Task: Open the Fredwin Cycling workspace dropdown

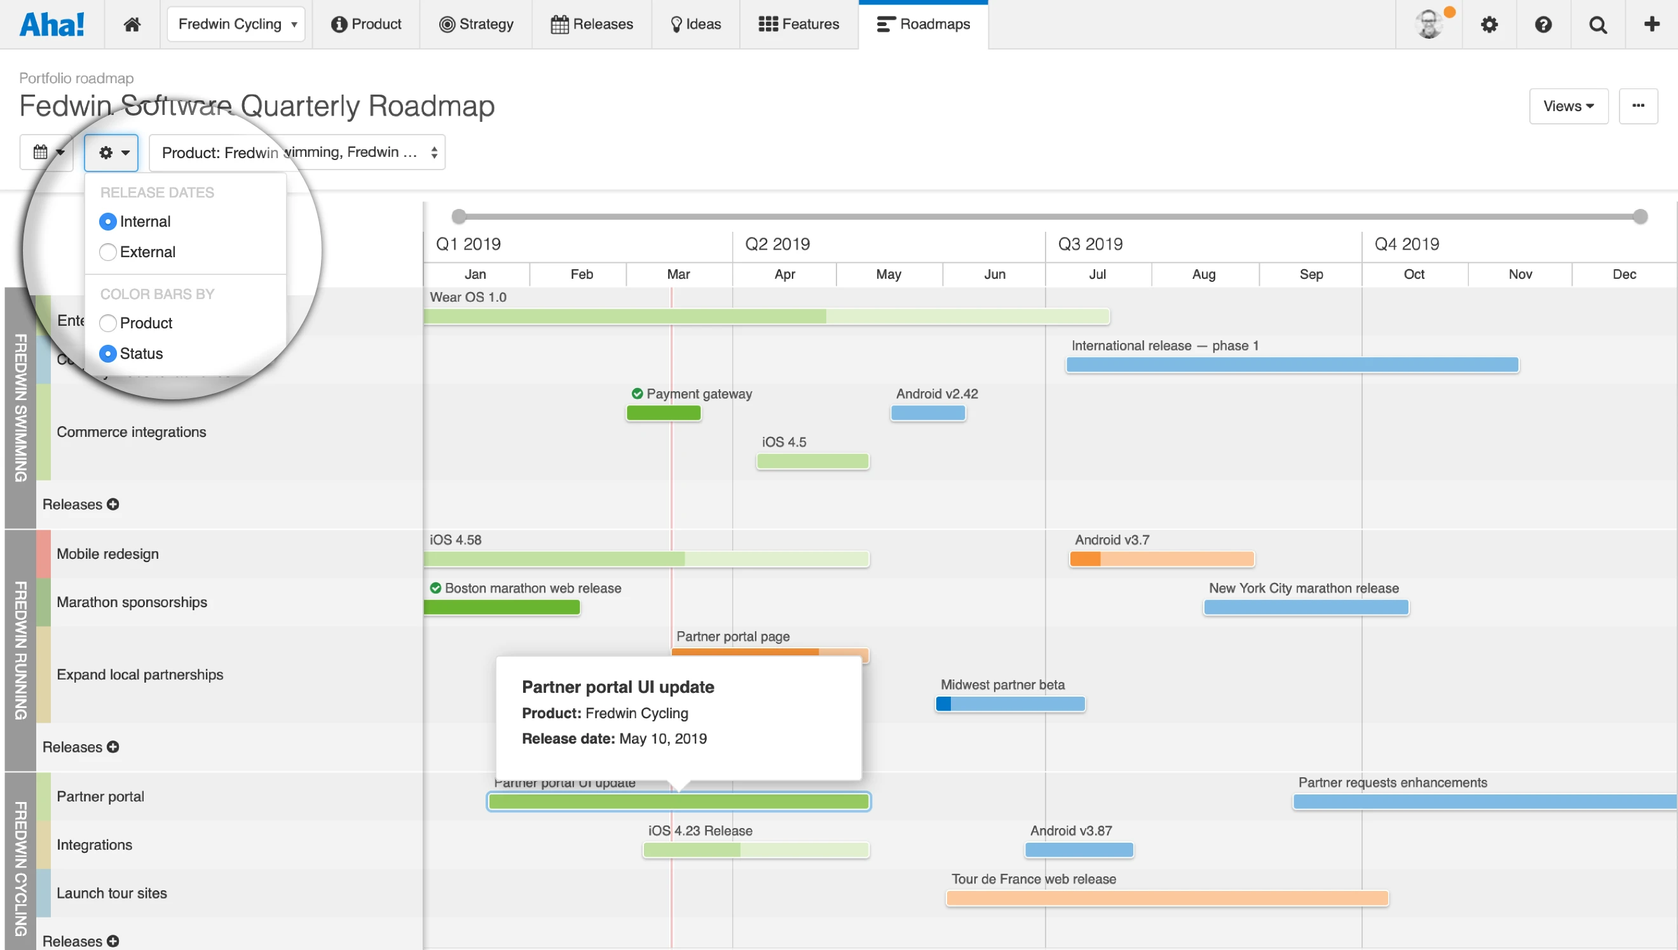Action: 236,24
